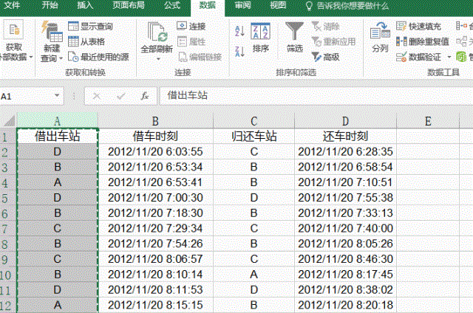Open the insert function fx button
The width and height of the screenshot is (473, 313).
[145, 96]
